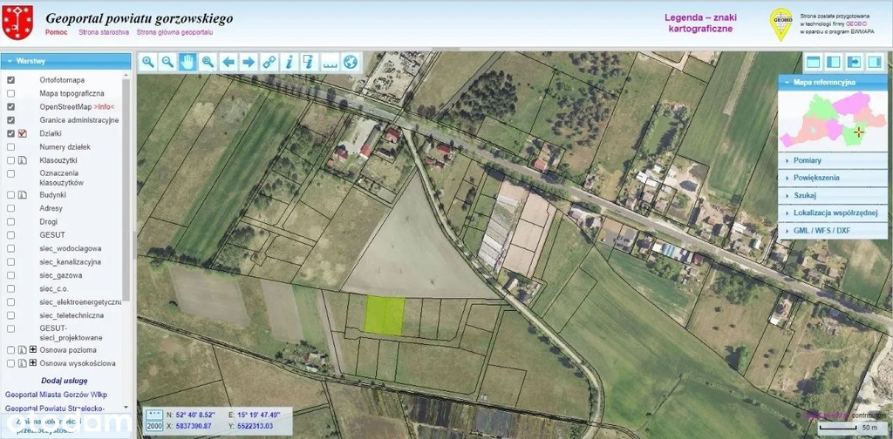Enable the Numery działek layer

coord(10,146)
